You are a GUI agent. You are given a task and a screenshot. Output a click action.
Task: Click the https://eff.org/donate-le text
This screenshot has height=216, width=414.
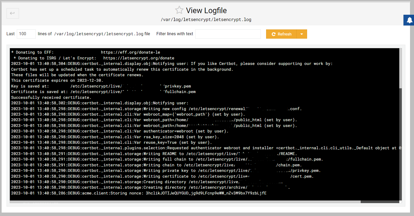coord(131,52)
